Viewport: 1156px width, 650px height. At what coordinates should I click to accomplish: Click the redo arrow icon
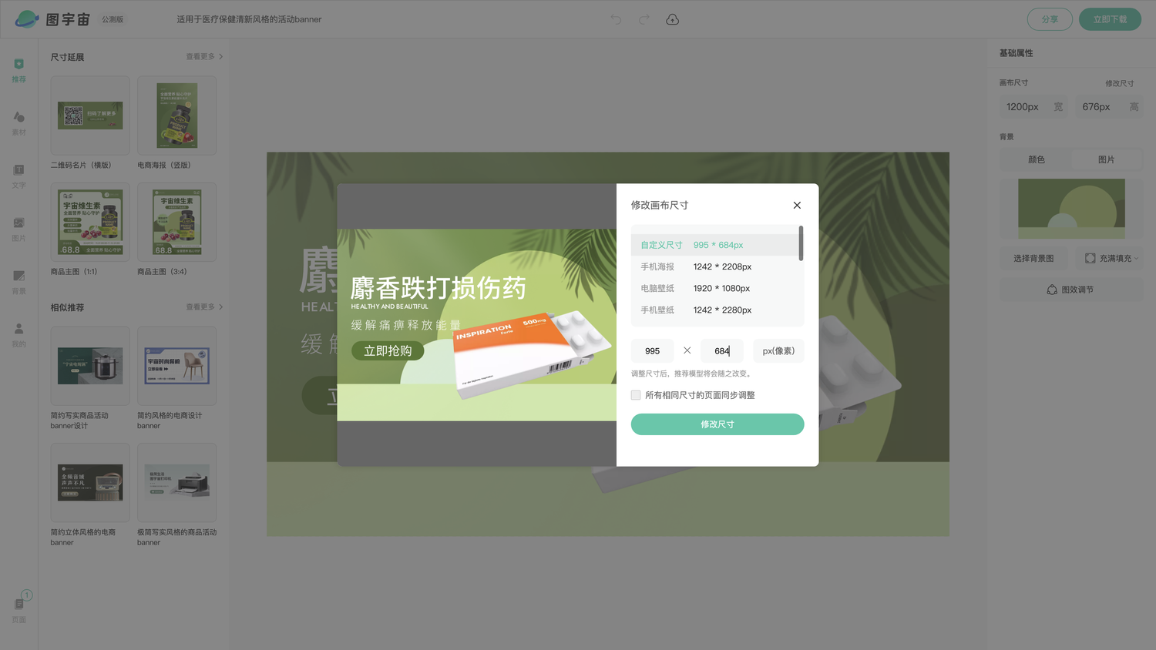[644, 19]
